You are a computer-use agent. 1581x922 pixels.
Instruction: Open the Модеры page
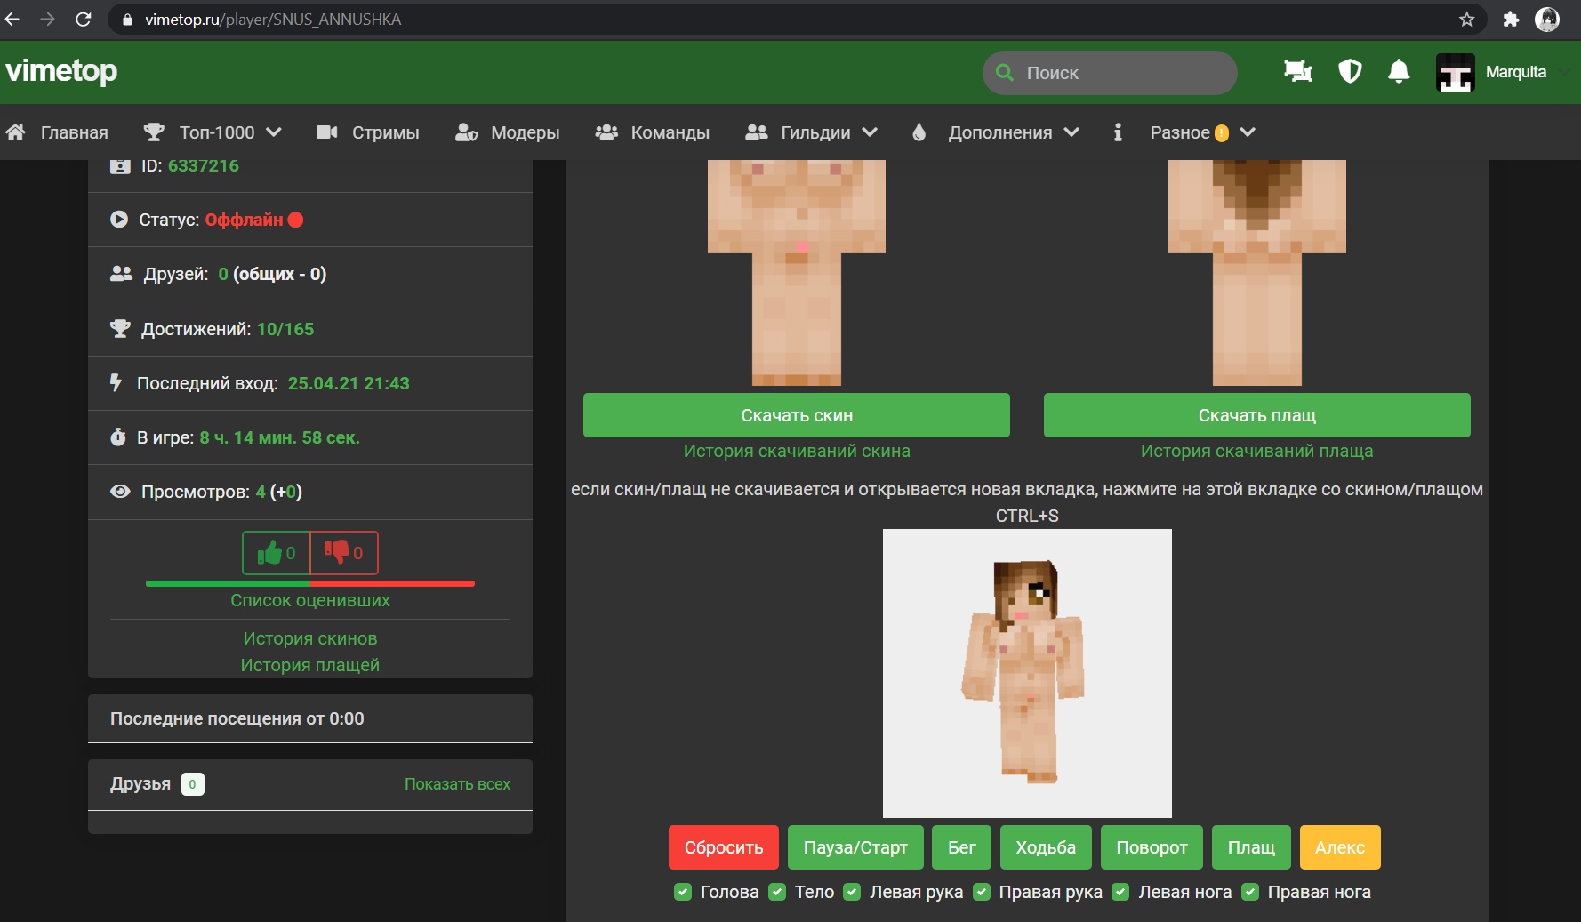(526, 132)
